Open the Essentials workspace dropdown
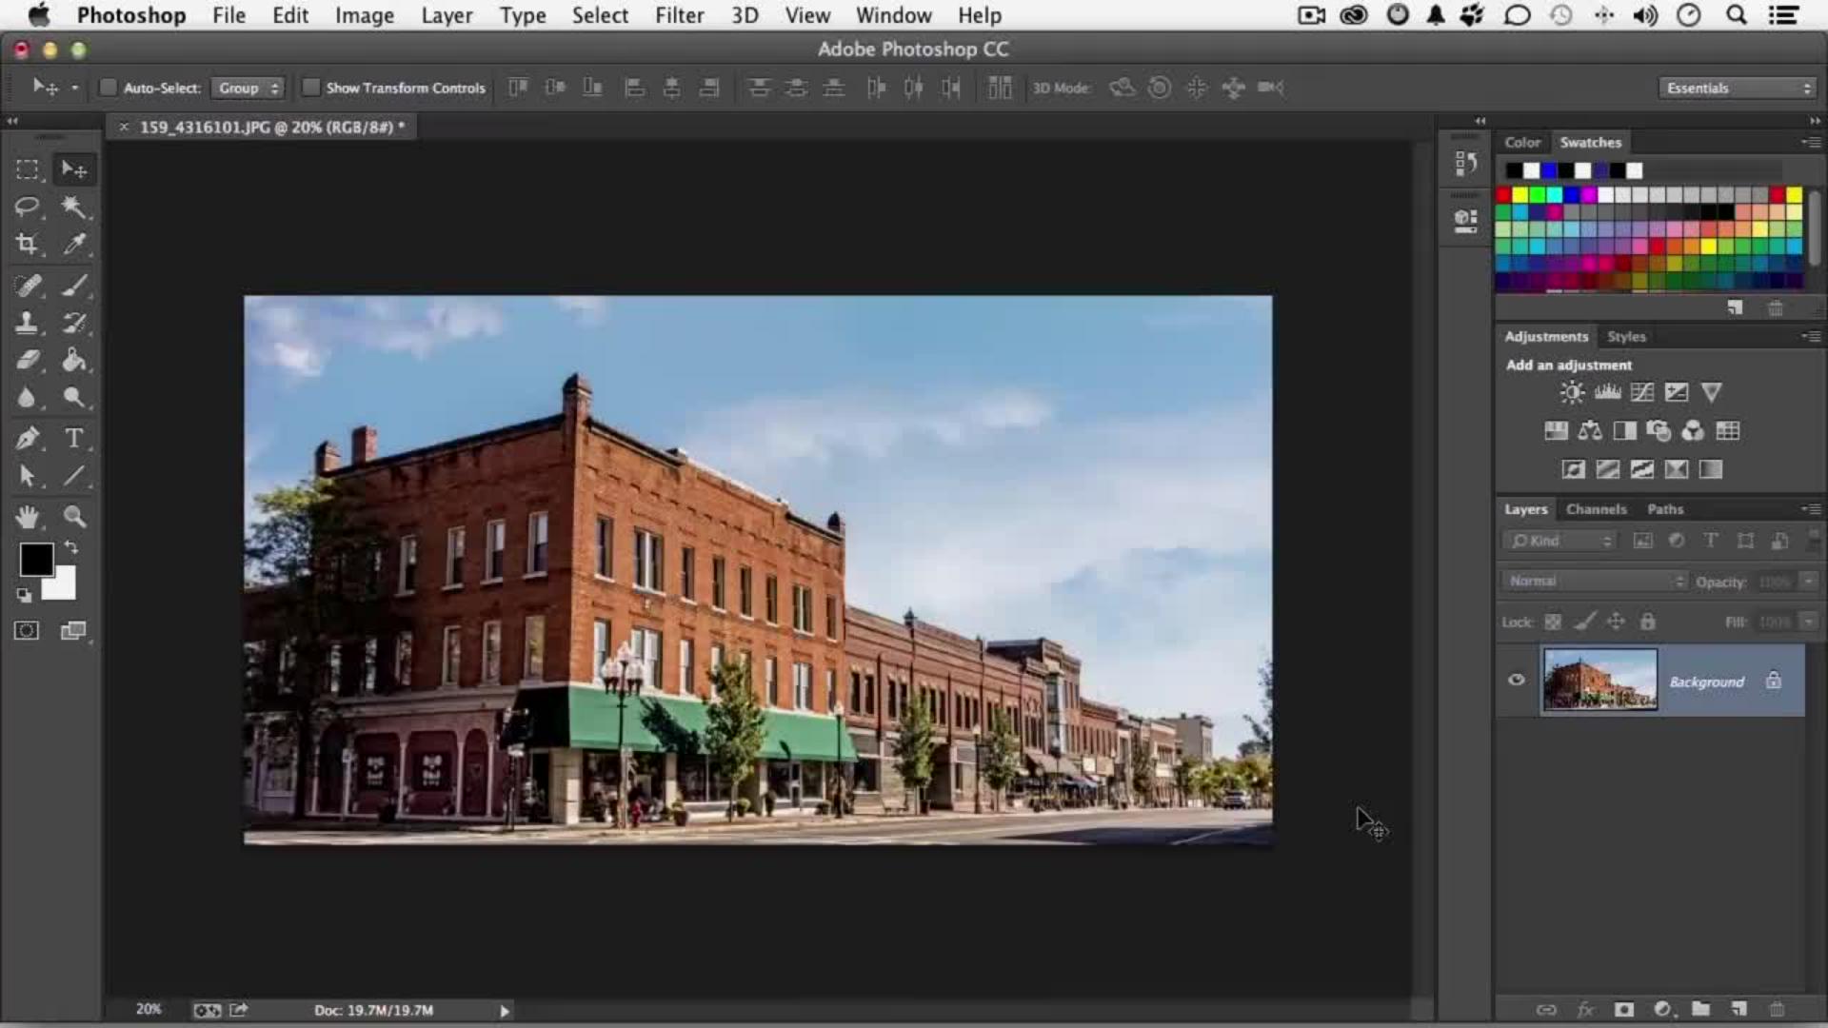Viewport: 1828px width, 1028px height. pyautogui.click(x=1738, y=88)
